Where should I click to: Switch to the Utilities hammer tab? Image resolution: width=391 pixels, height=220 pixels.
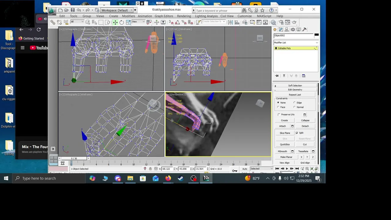point(304,30)
